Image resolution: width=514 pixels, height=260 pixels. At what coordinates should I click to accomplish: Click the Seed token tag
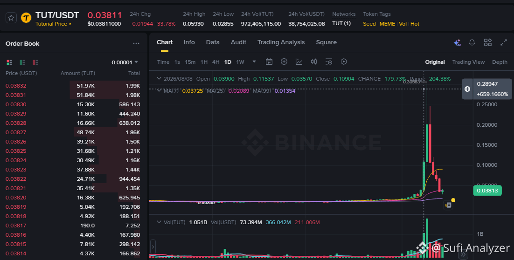pos(369,24)
